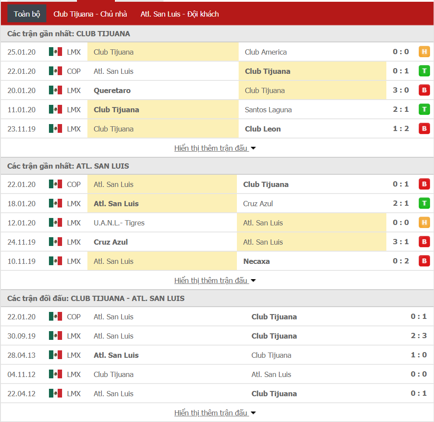Screen dimensions: 434x422
Task: Open U.A.N.L.- Tigres team name
Action: [x=119, y=223]
